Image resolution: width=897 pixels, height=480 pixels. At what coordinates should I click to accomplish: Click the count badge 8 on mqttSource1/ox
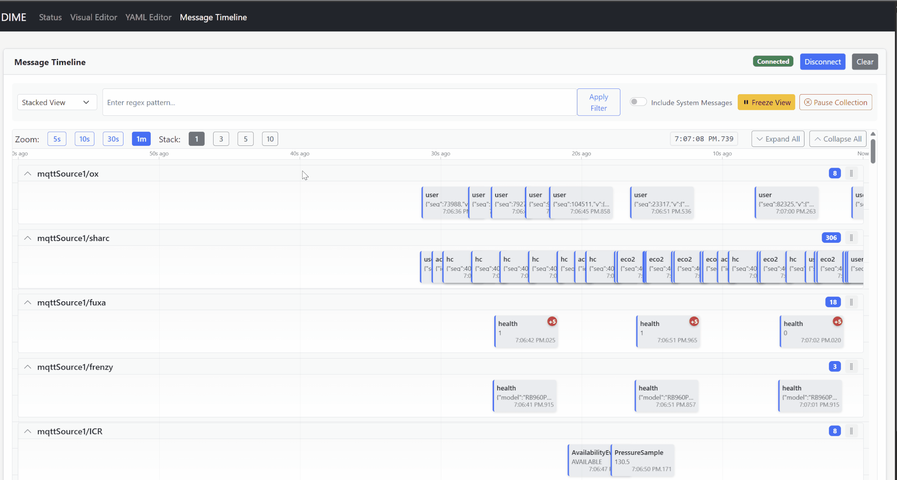[835, 173]
